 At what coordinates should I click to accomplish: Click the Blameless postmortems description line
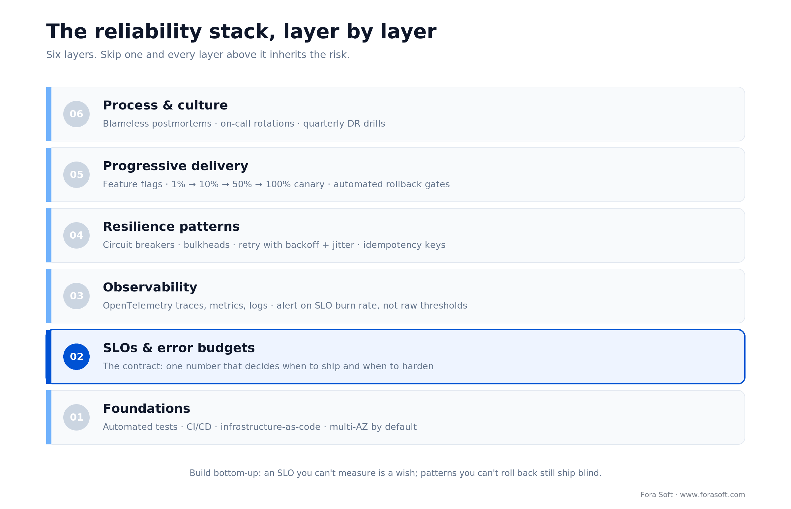(244, 124)
